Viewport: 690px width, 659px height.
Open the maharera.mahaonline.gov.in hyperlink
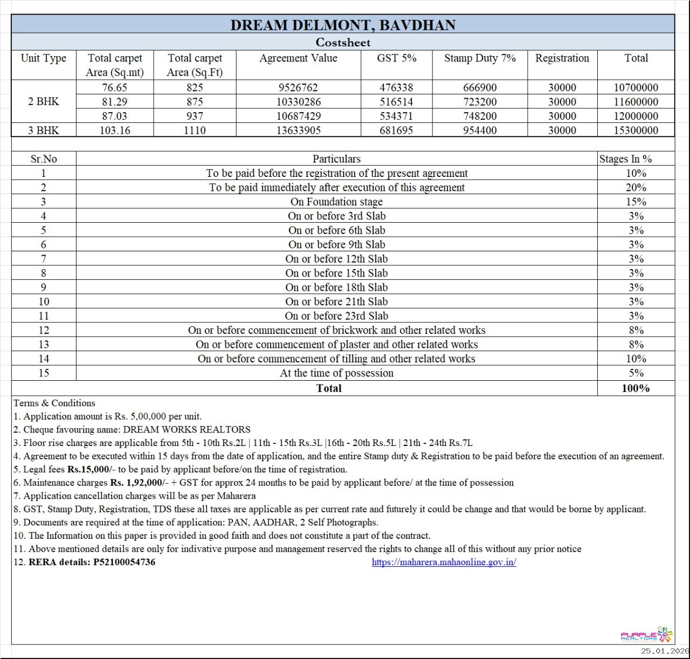444,562
